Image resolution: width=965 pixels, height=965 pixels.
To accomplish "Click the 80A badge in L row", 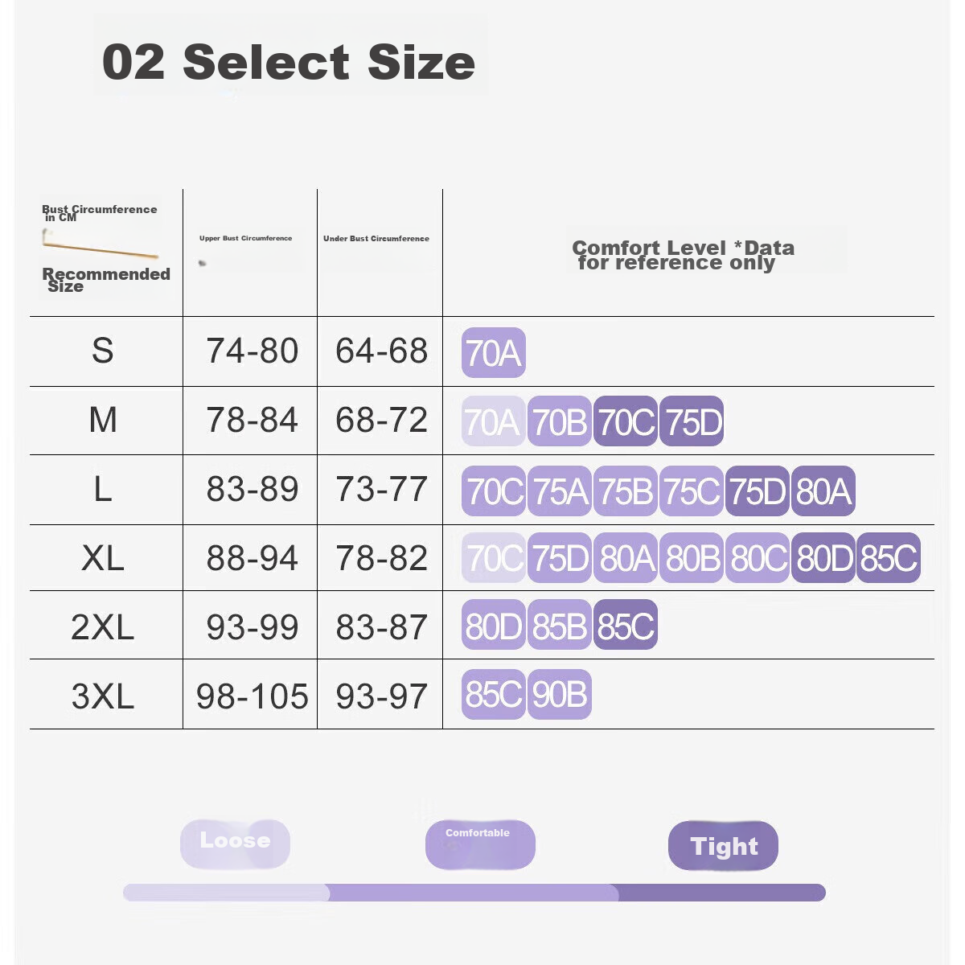I will pos(823,491).
